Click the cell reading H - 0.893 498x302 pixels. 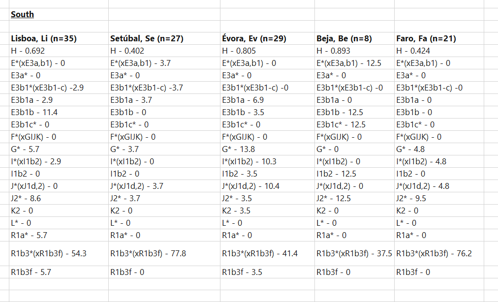coord(354,51)
